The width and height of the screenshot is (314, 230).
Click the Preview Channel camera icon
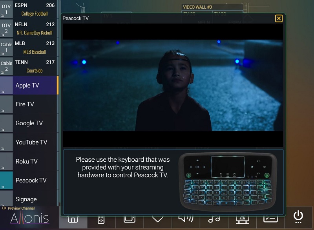4,208
